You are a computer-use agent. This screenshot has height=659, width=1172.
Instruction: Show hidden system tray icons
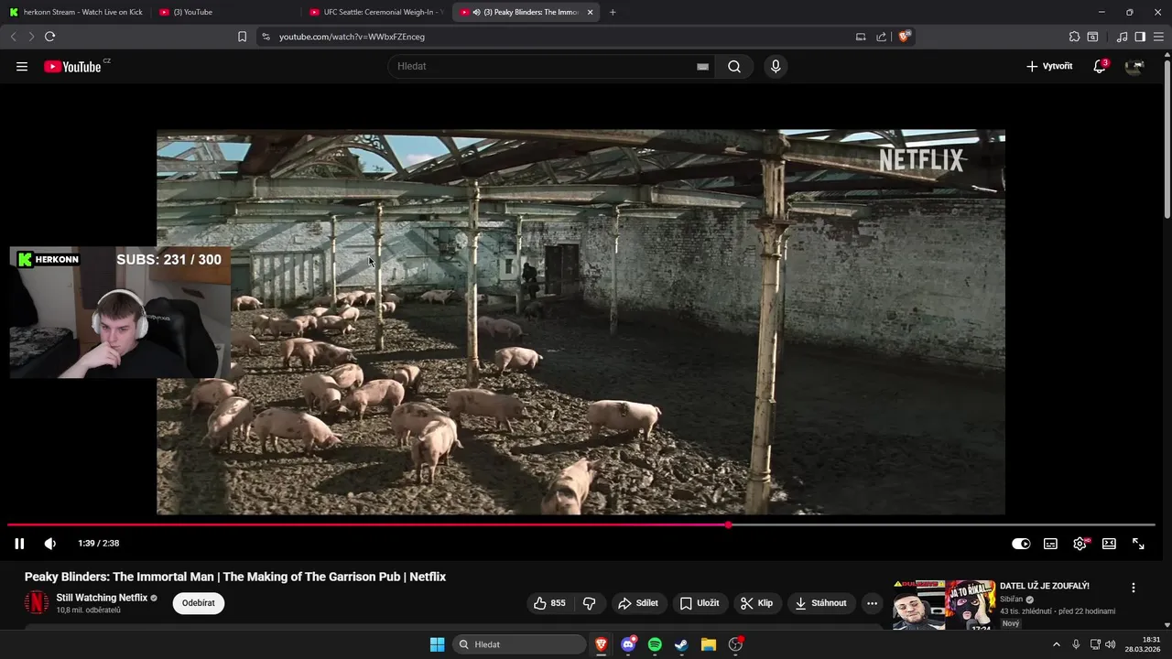pos(1056,644)
